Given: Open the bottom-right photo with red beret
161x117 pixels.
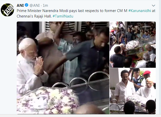Looking at the screenshot, I should pyautogui.click(x=133, y=91).
